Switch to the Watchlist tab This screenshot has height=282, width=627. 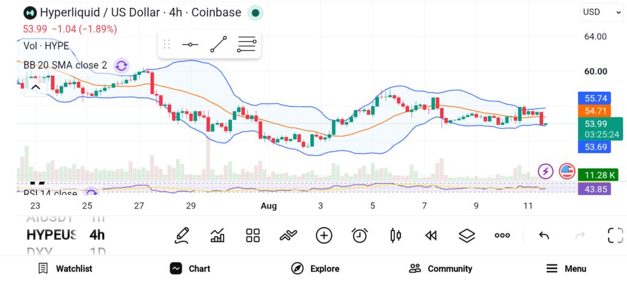[65, 269]
